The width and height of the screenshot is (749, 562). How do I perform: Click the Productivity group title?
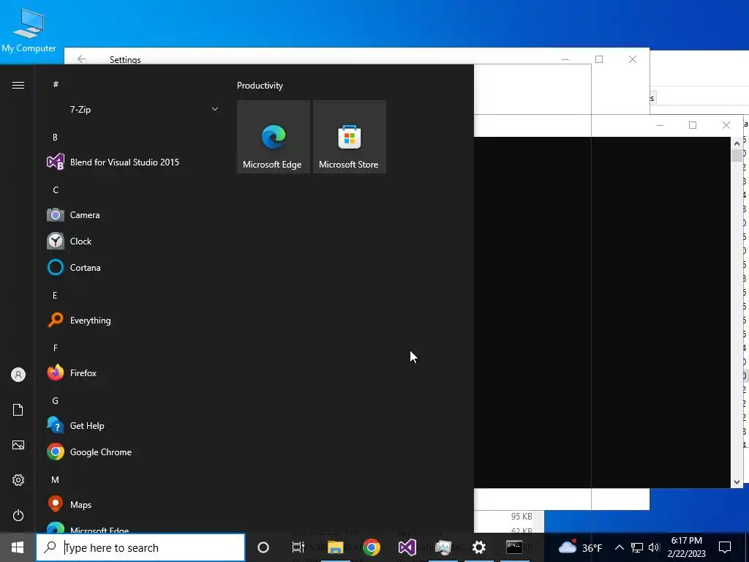point(260,86)
